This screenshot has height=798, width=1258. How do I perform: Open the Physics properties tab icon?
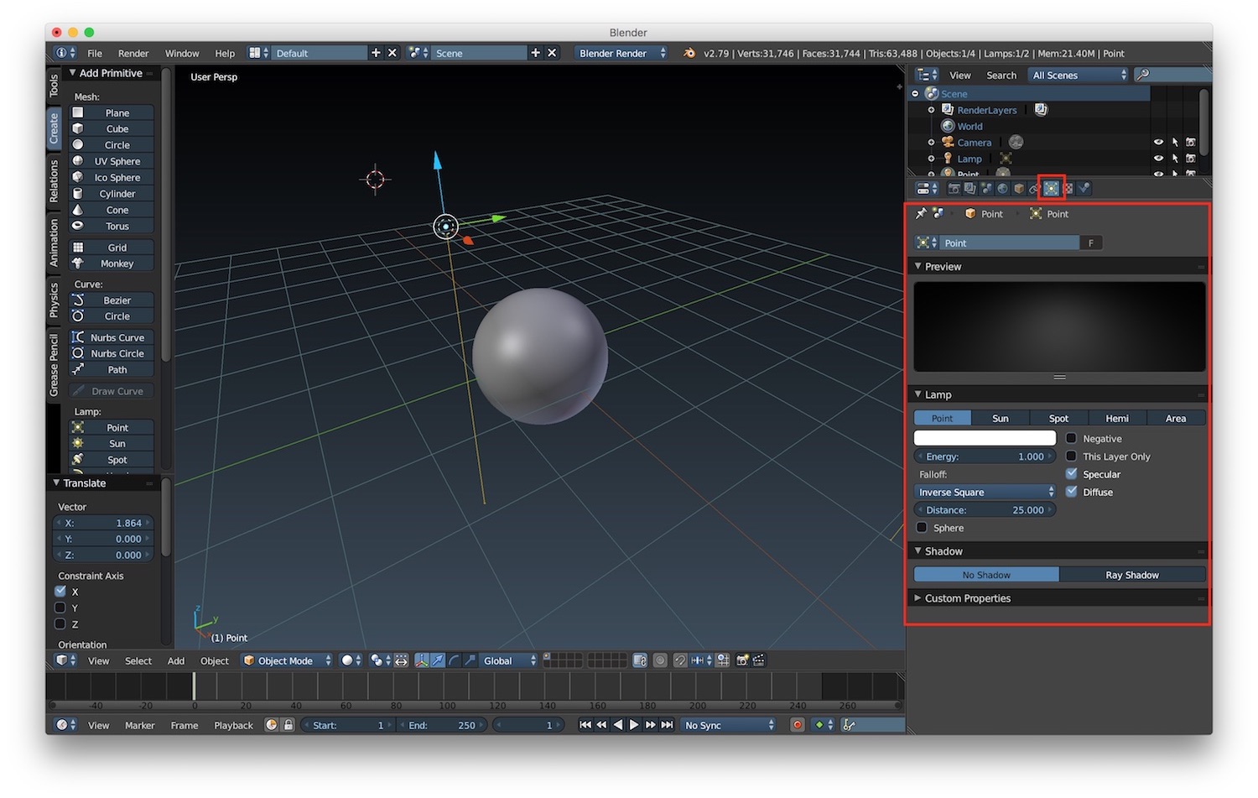1084,189
